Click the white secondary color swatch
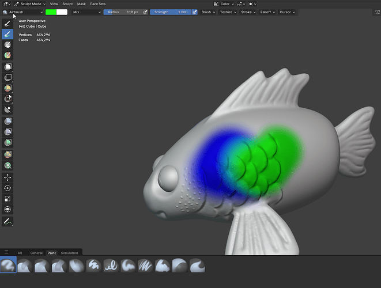381x288 pixels. [x=62, y=12]
